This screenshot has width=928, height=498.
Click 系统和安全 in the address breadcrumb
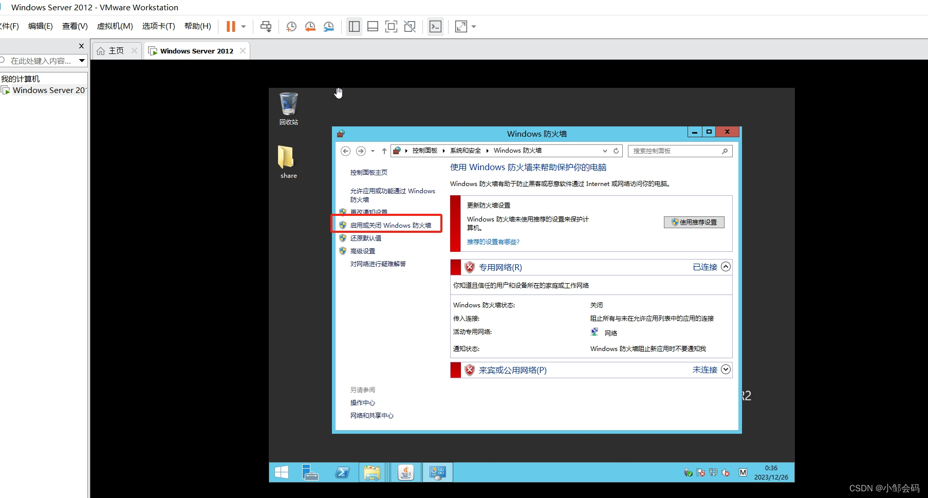click(465, 151)
